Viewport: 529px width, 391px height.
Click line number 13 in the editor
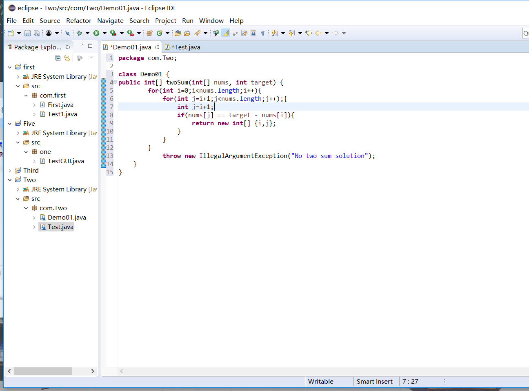click(x=110, y=156)
